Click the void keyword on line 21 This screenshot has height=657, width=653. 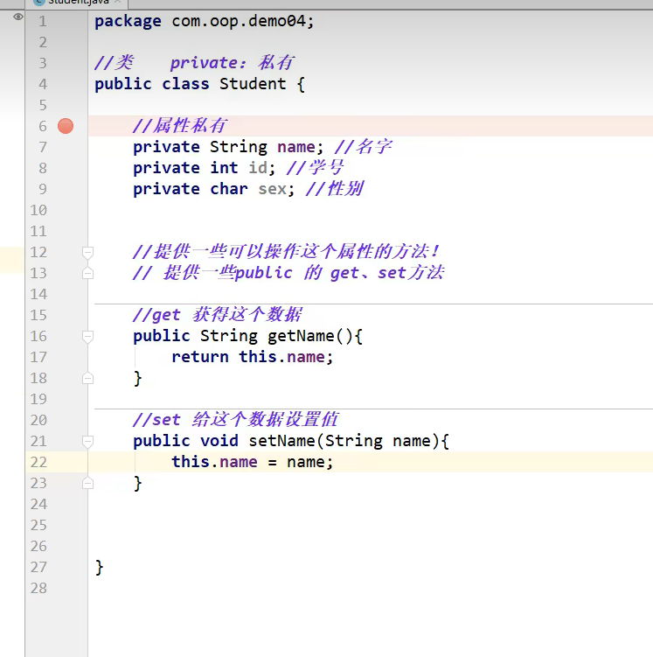point(219,441)
